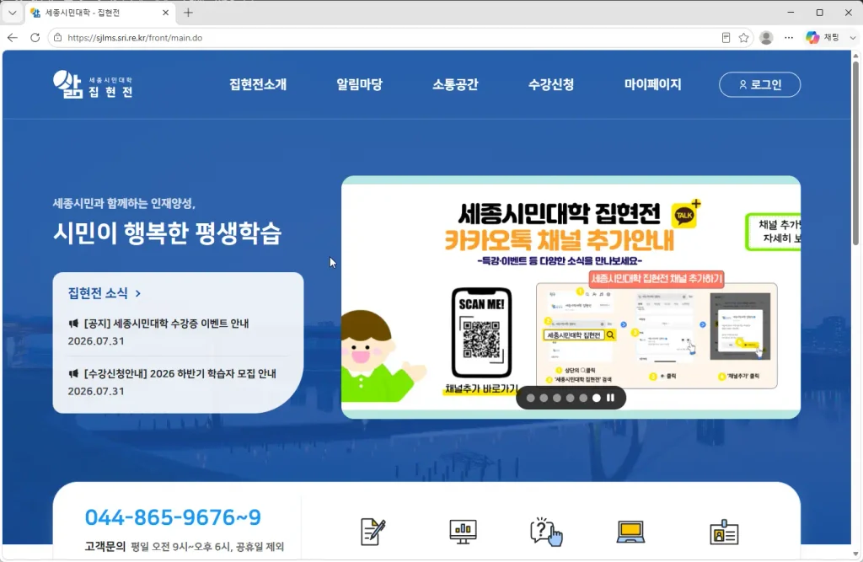Open the browser profile icon
863x562 pixels.
pyautogui.click(x=766, y=37)
